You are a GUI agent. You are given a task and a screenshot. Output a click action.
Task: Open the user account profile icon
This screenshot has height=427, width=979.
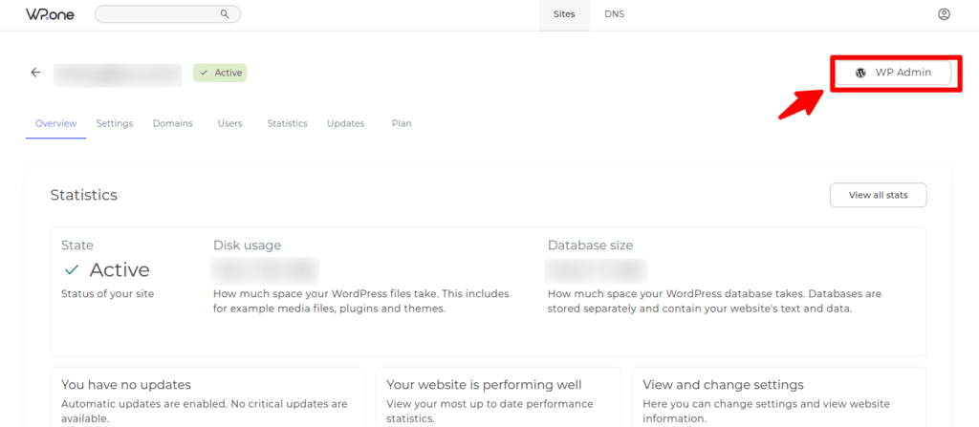[944, 14]
